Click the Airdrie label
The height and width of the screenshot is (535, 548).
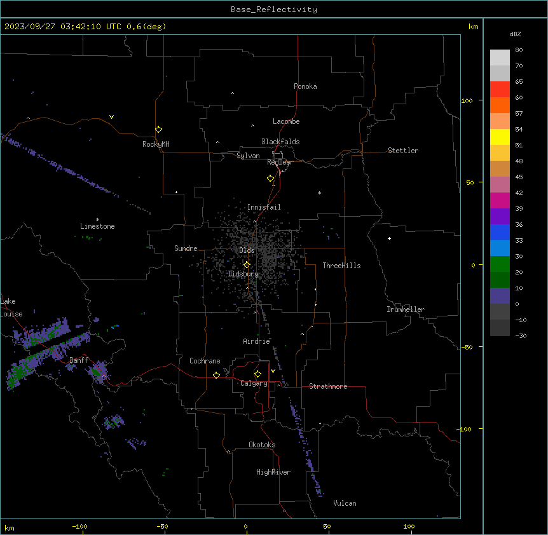(x=257, y=341)
